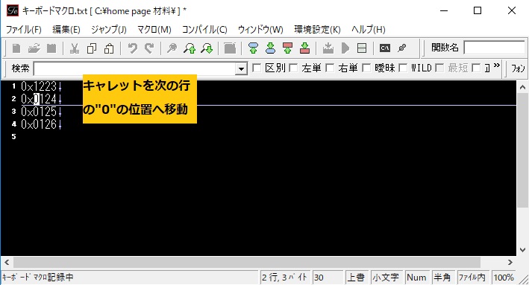
Task: Click search-upward magnifier icon
Action: click(x=190, y=48)
